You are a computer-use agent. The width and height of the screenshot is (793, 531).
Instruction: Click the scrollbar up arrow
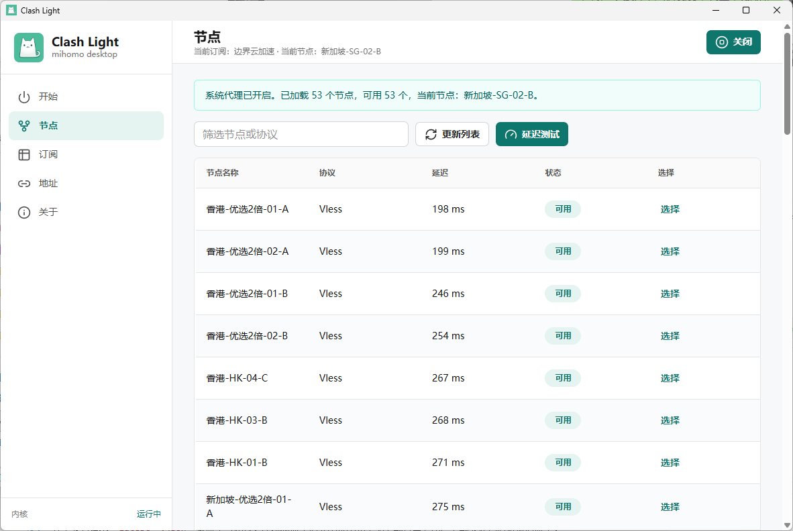pos(788,26)
